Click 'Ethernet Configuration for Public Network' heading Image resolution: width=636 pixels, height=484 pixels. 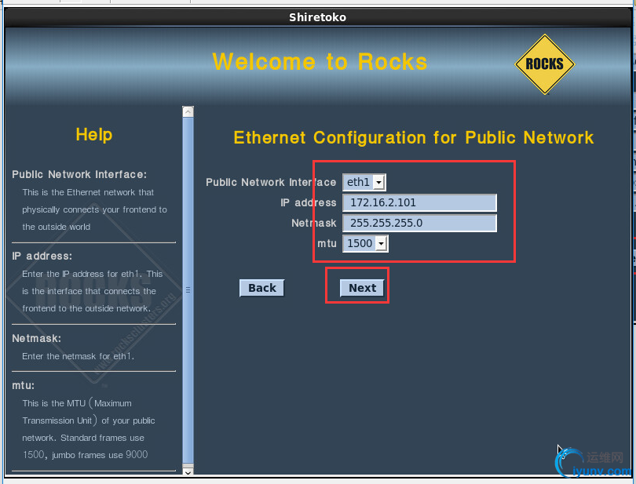click(414, 138)
